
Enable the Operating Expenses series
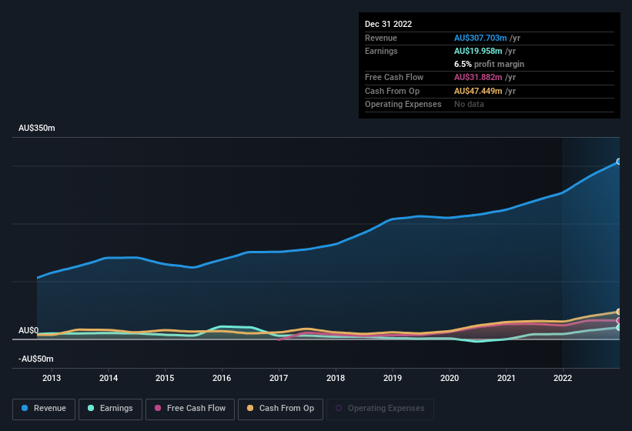tap(380, 409)
